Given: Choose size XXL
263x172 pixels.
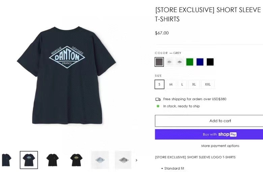Looking at the screenshot, I should coord(208,84).
